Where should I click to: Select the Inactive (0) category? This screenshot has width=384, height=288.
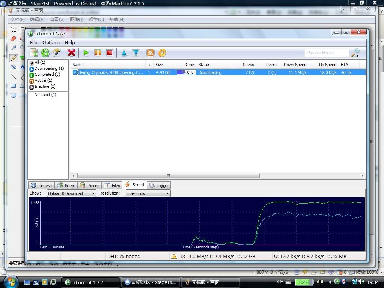[42, 86]
